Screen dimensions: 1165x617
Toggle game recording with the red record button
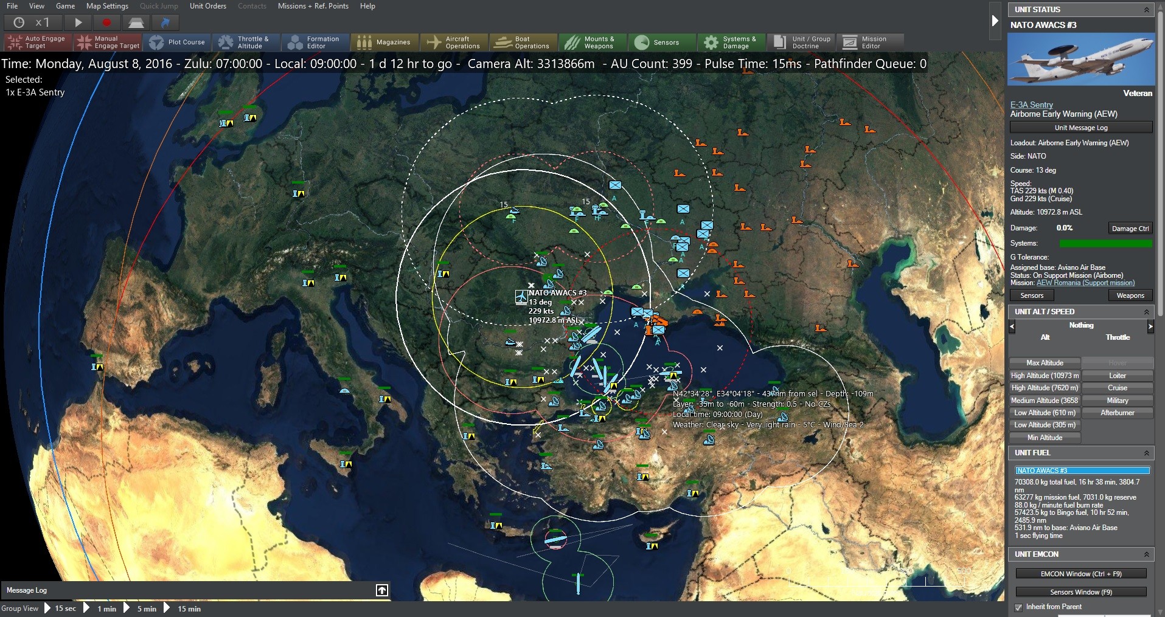tap(107, 22)
